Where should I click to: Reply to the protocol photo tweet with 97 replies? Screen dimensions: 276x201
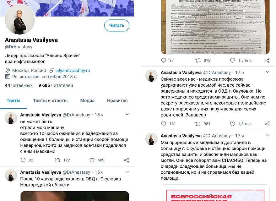(164, 60)
